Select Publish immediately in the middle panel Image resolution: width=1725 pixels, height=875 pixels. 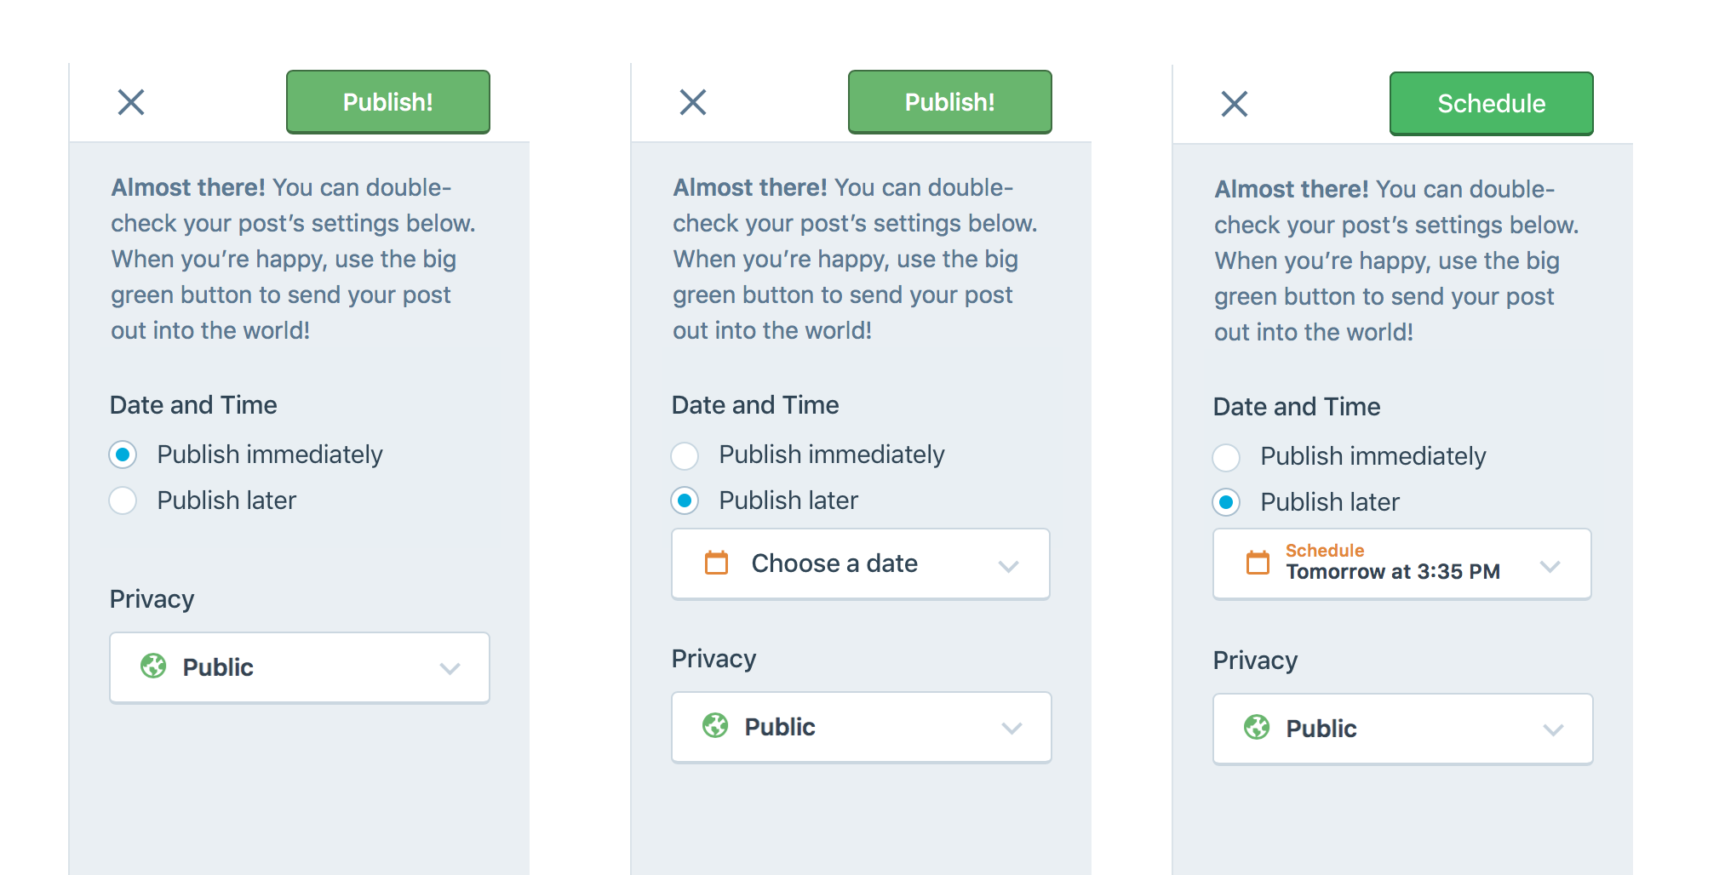click(685, 455)
